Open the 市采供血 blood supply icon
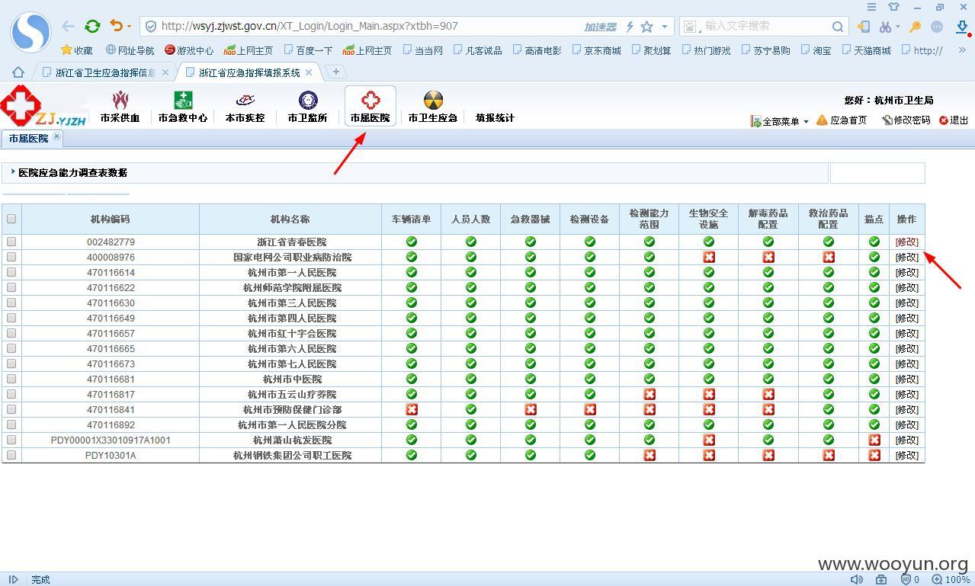This screenshot has height=586, width=975. pos(120,101)
